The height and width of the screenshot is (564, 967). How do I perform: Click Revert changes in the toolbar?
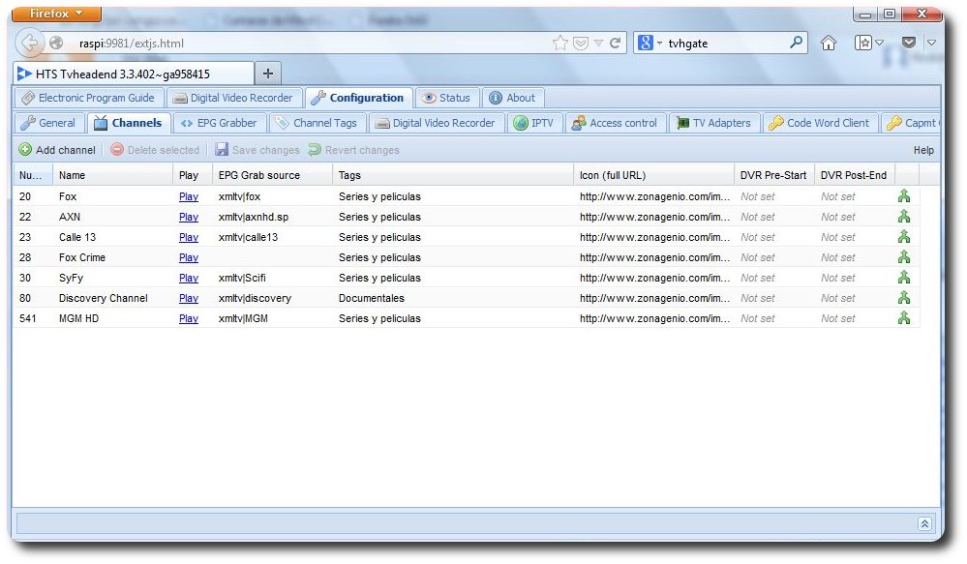click(x=354, y=150)
